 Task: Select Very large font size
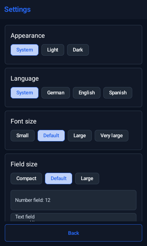pos(111,136)
